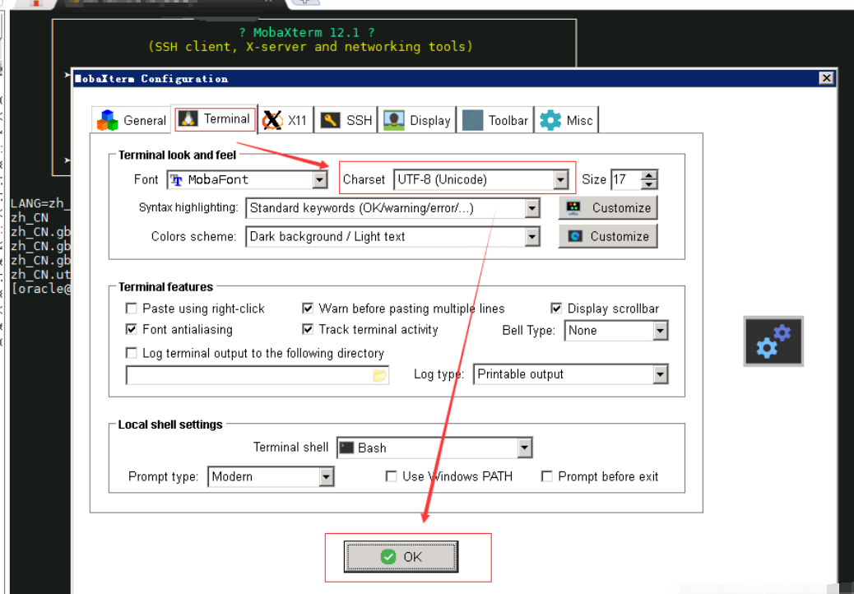Click the 'Terminal look and feel' heading
The width and height of the screenshot is (854, 594).
coord(177,155)
